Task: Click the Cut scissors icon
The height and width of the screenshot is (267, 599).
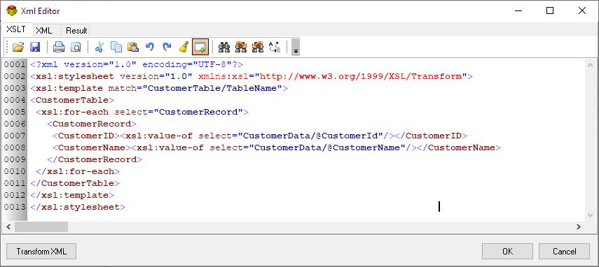Action: click(x=99, y=48)
